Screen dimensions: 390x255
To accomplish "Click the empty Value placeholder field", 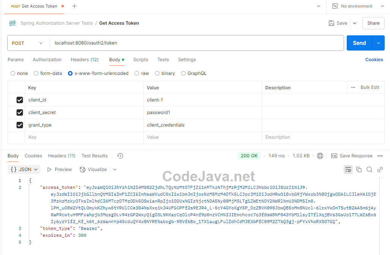I will tap(202, 137).
